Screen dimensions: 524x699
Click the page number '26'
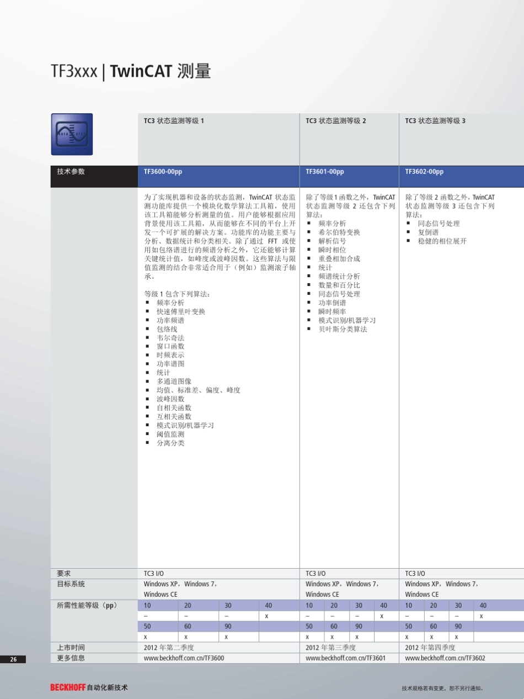coord(14,659)
